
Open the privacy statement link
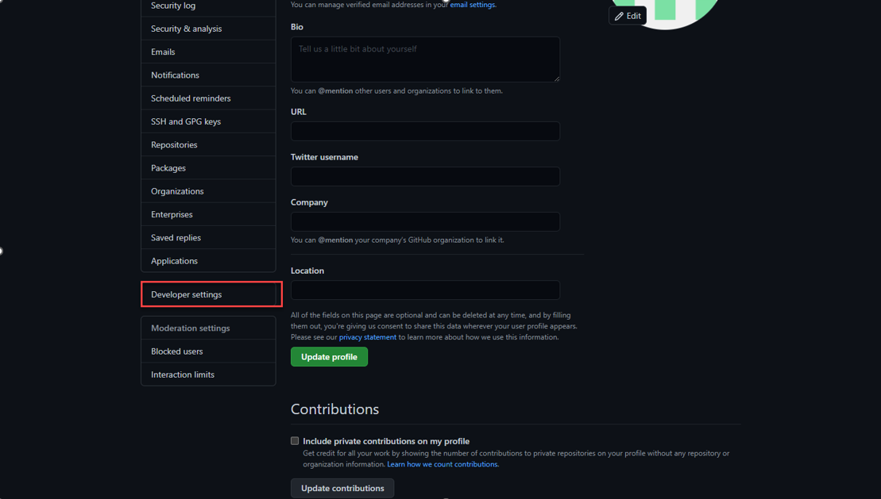368,337
